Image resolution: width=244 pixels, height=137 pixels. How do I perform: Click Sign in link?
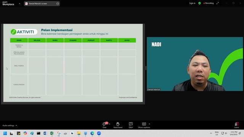[192, 3]
